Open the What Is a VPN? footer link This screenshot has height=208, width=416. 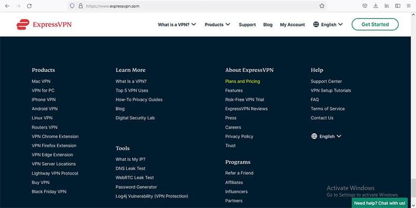pos(131,82)
